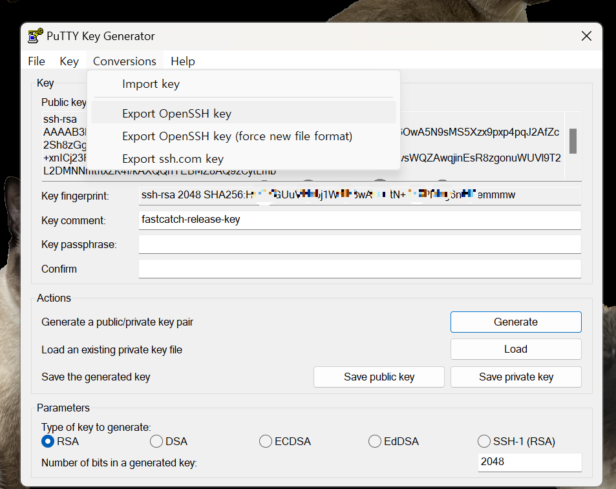Select Export OpenSSH key (force new file format)
Viewport: 616px width, 489px height.
click(244, 136)
